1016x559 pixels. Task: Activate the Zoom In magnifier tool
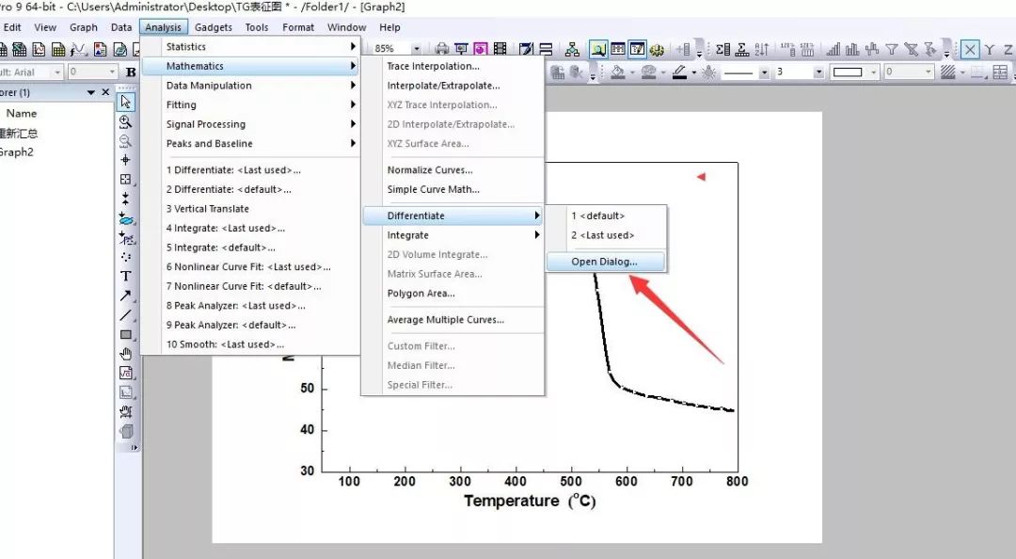click(126, 121)
